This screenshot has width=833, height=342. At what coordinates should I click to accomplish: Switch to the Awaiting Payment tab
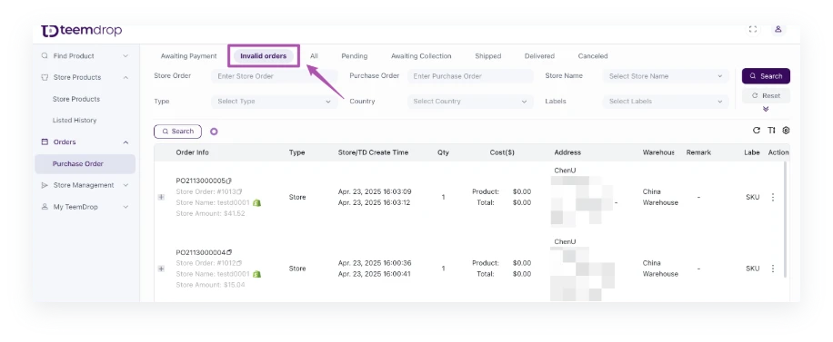[188, 56]
